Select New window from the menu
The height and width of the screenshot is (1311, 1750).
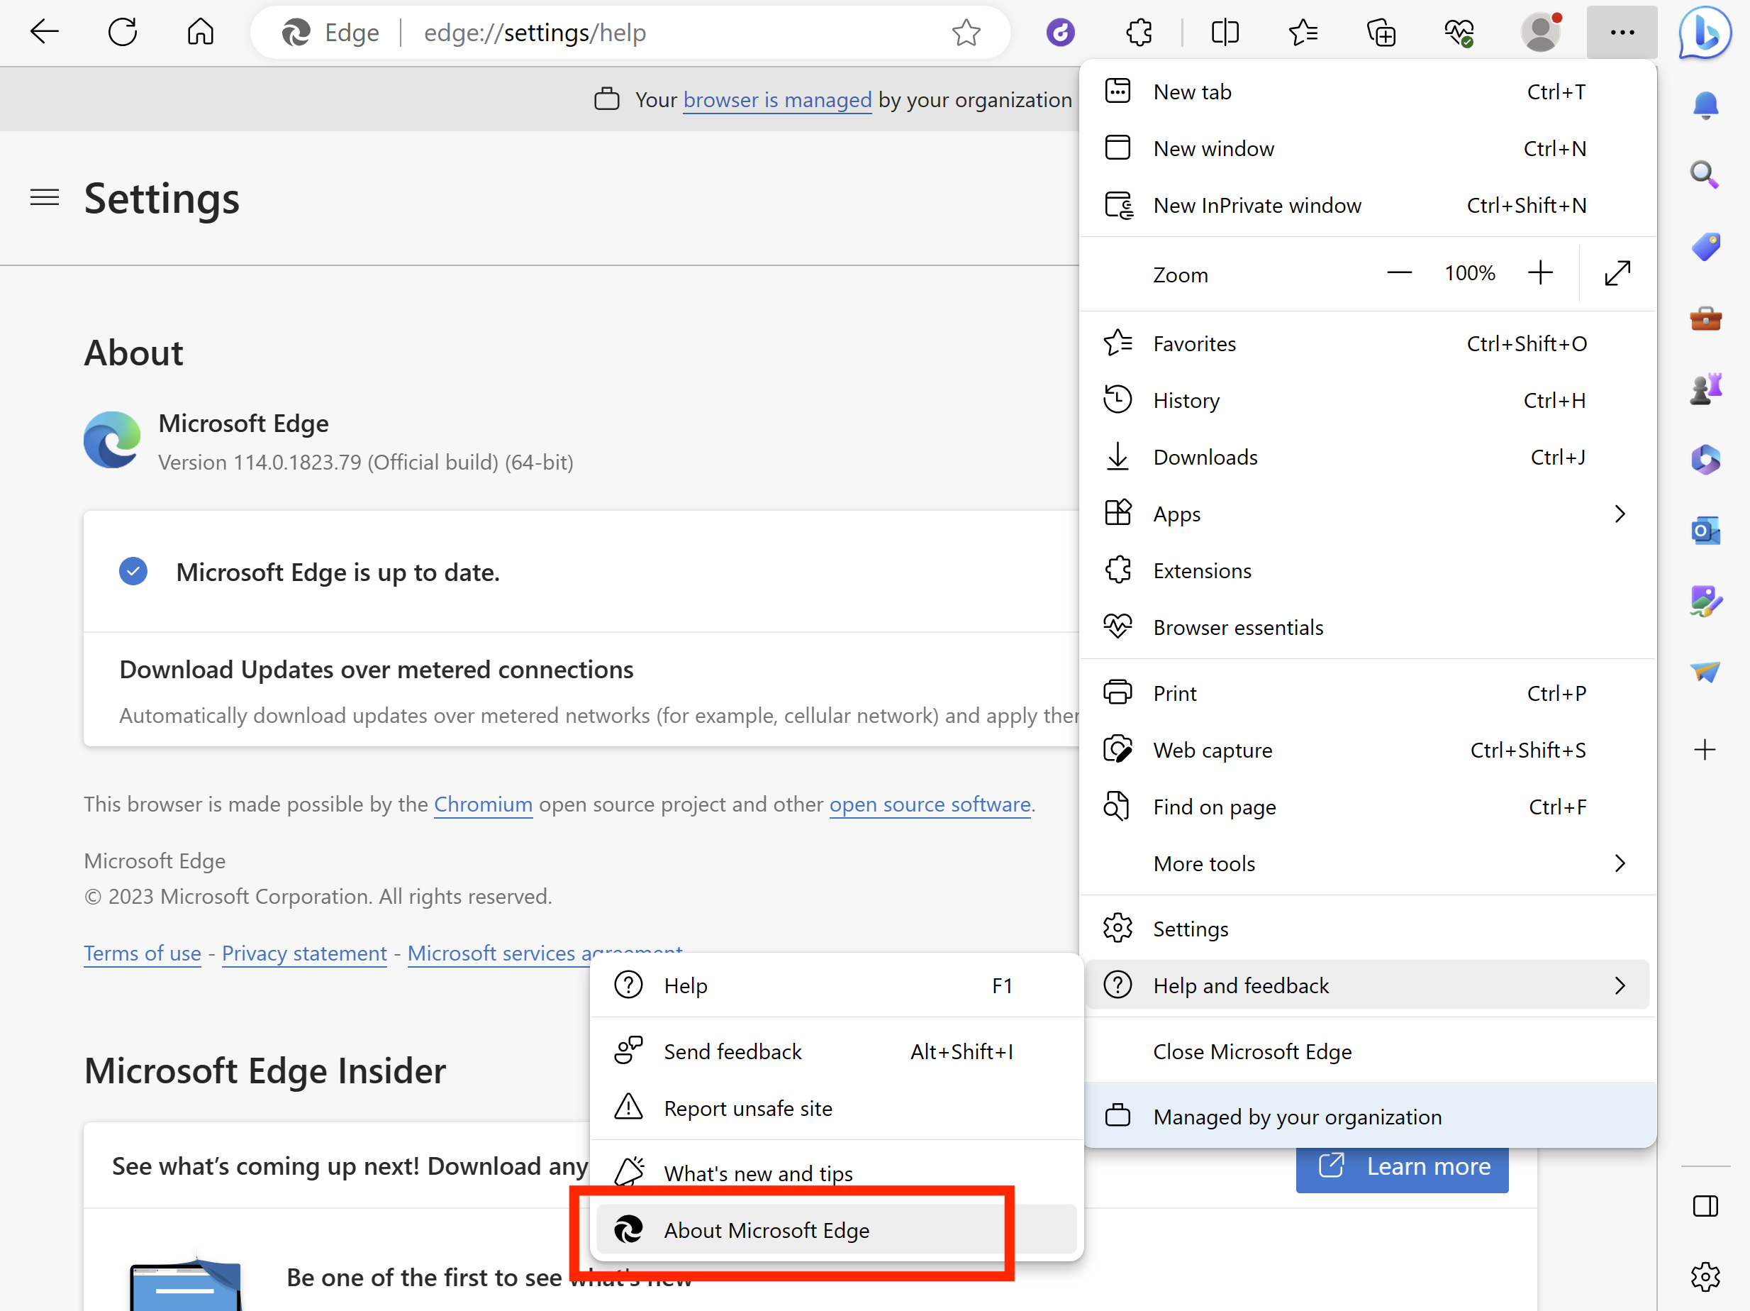pos(1368,148)
